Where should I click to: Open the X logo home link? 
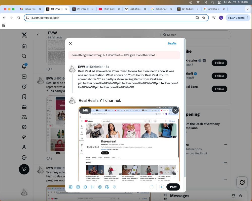click(x=24, y=35)
